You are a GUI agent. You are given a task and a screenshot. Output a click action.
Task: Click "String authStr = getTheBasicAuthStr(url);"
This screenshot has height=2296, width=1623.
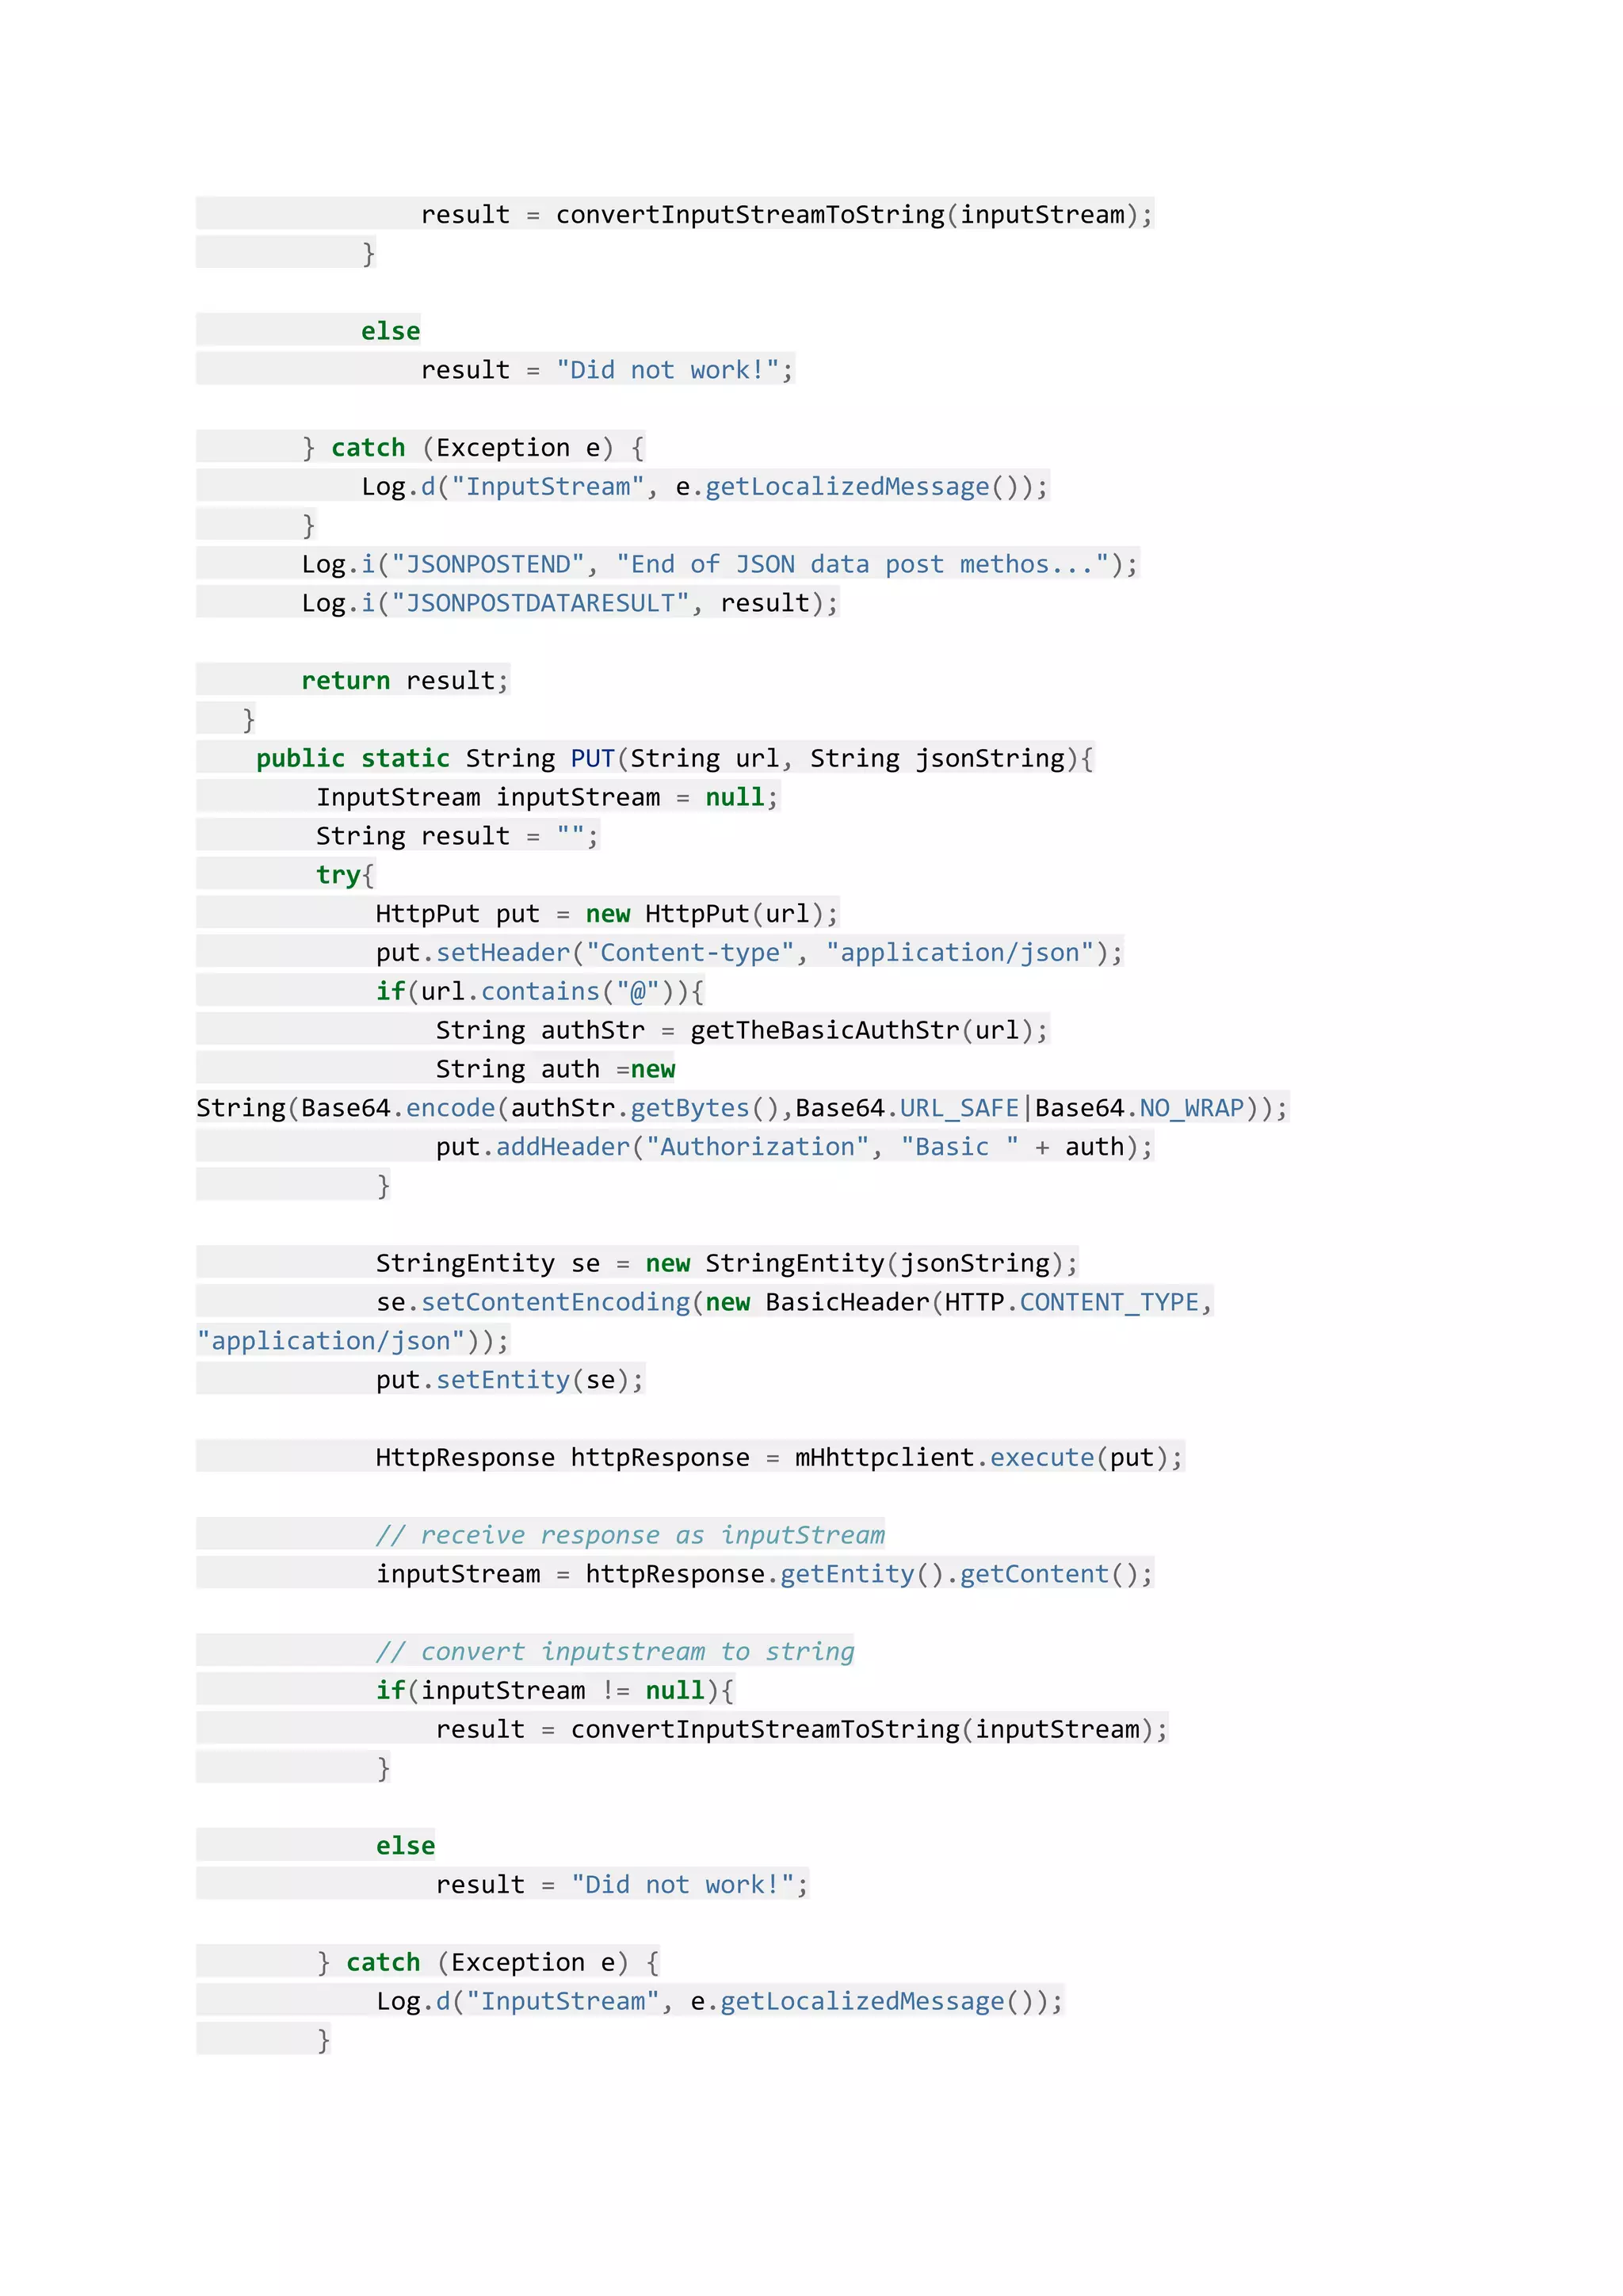pos(742,1031)
